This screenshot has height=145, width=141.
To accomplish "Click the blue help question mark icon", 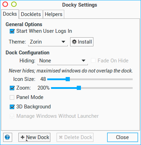I will click(7, 137).
